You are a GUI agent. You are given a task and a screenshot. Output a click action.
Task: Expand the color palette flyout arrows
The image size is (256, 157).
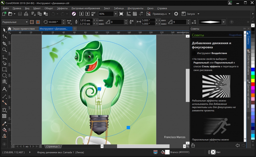[253, 145]
